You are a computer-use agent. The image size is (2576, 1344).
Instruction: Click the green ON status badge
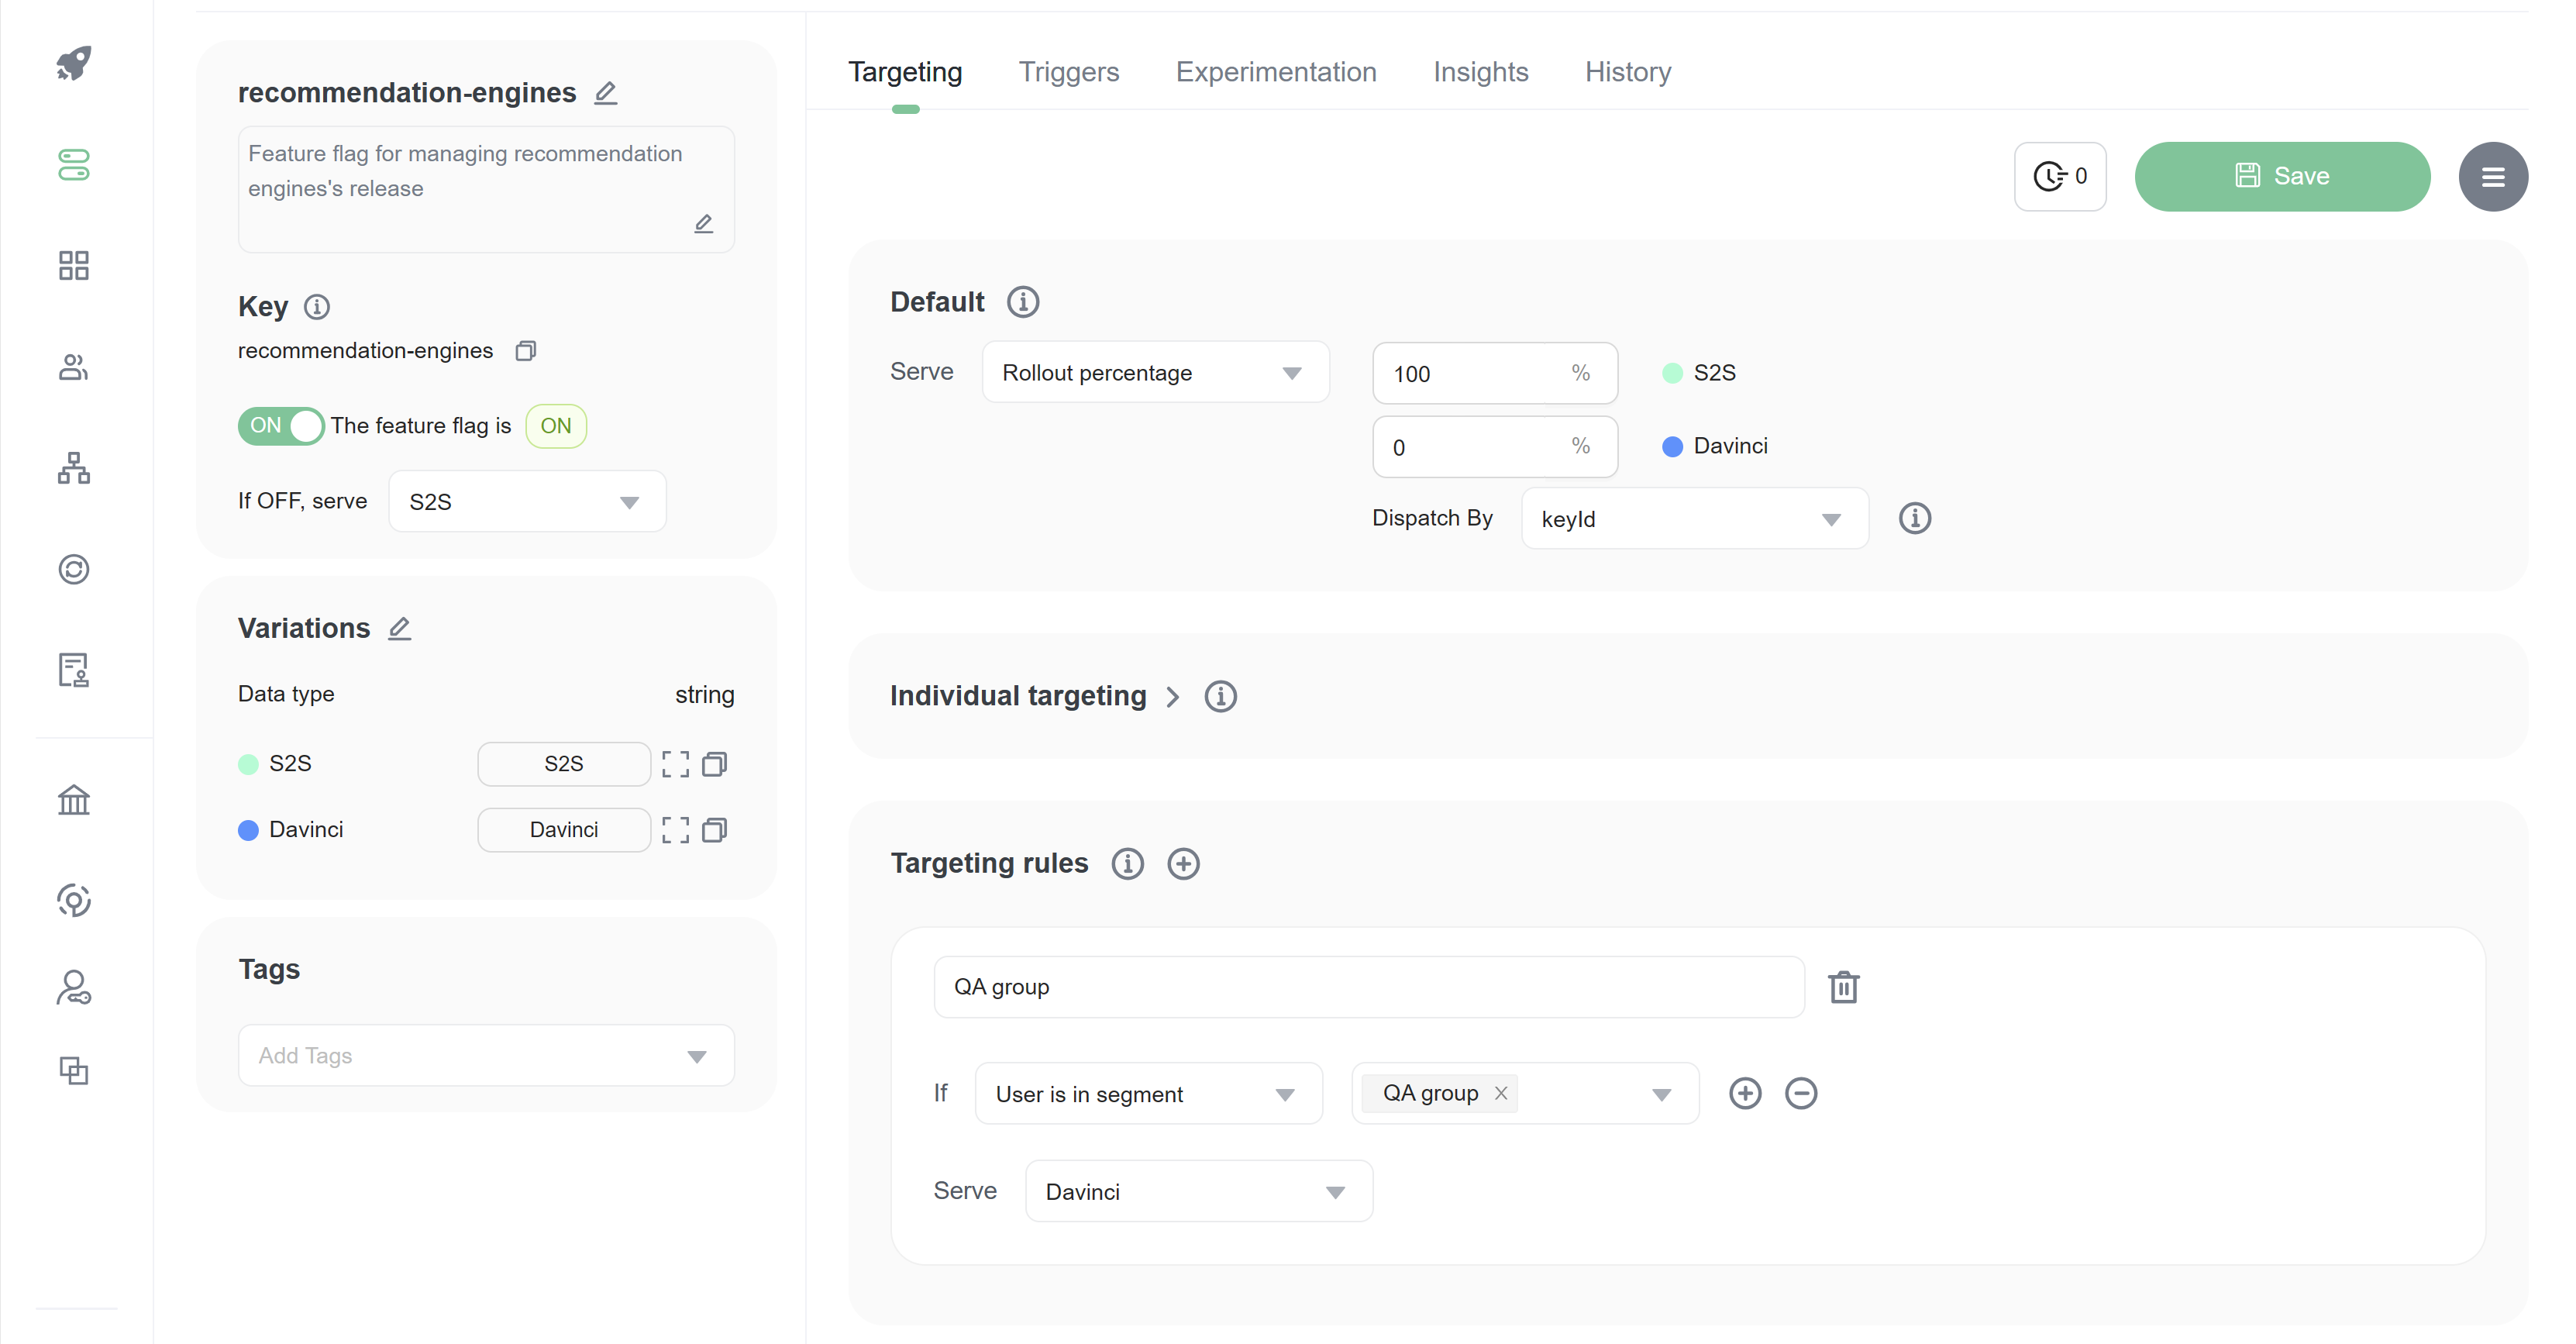coord(555,426)
